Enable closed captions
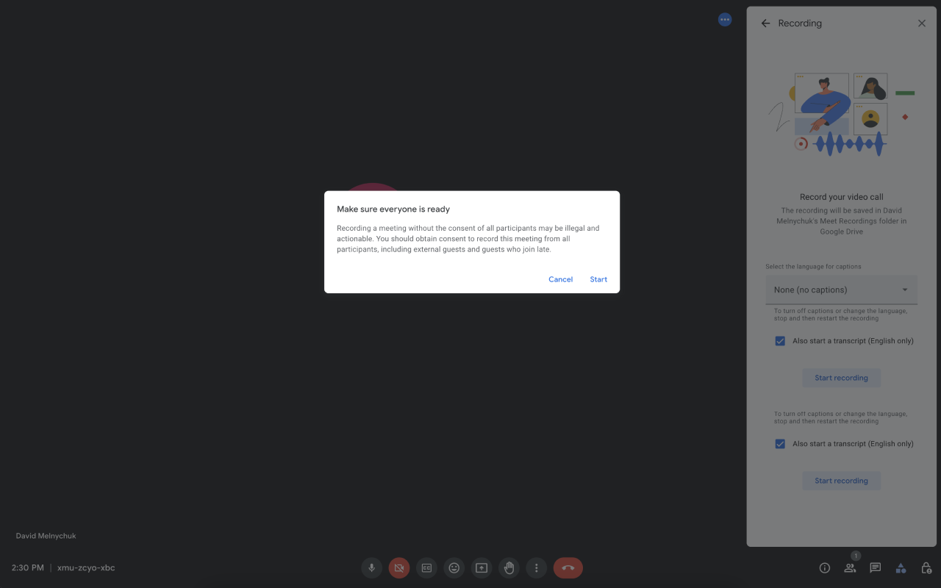This screenshot has height=588, width=941. click(426, 567)
